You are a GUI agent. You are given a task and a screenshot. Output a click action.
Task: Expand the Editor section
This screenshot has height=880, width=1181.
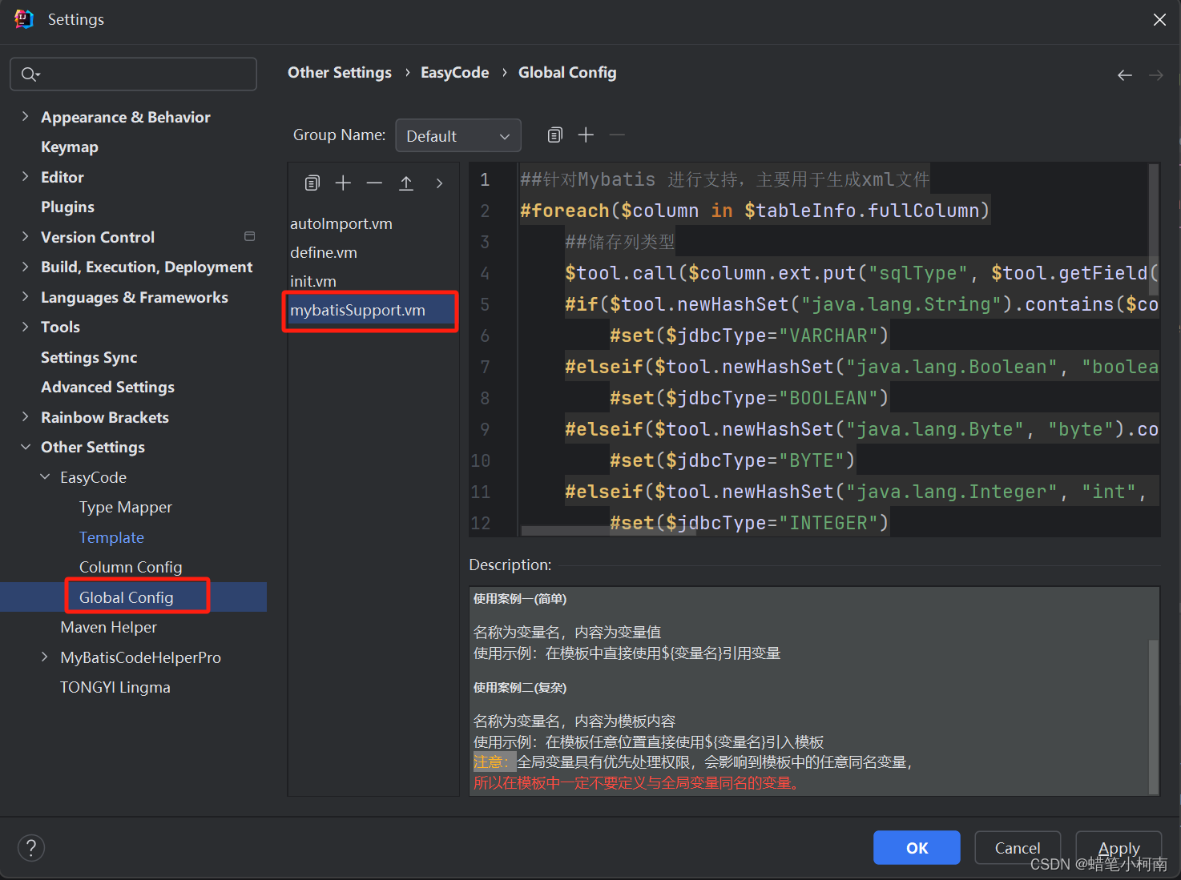pos(25,176)
